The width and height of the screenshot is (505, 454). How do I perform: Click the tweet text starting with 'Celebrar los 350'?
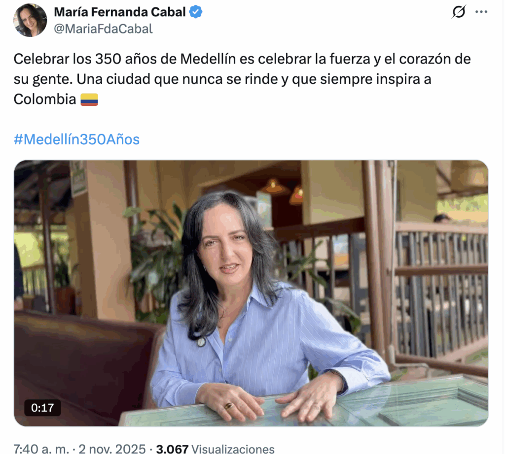click(242, 79)
